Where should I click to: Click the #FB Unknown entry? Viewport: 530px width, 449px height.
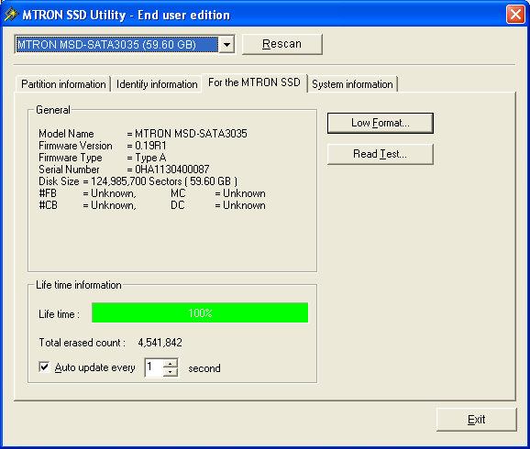87,193
